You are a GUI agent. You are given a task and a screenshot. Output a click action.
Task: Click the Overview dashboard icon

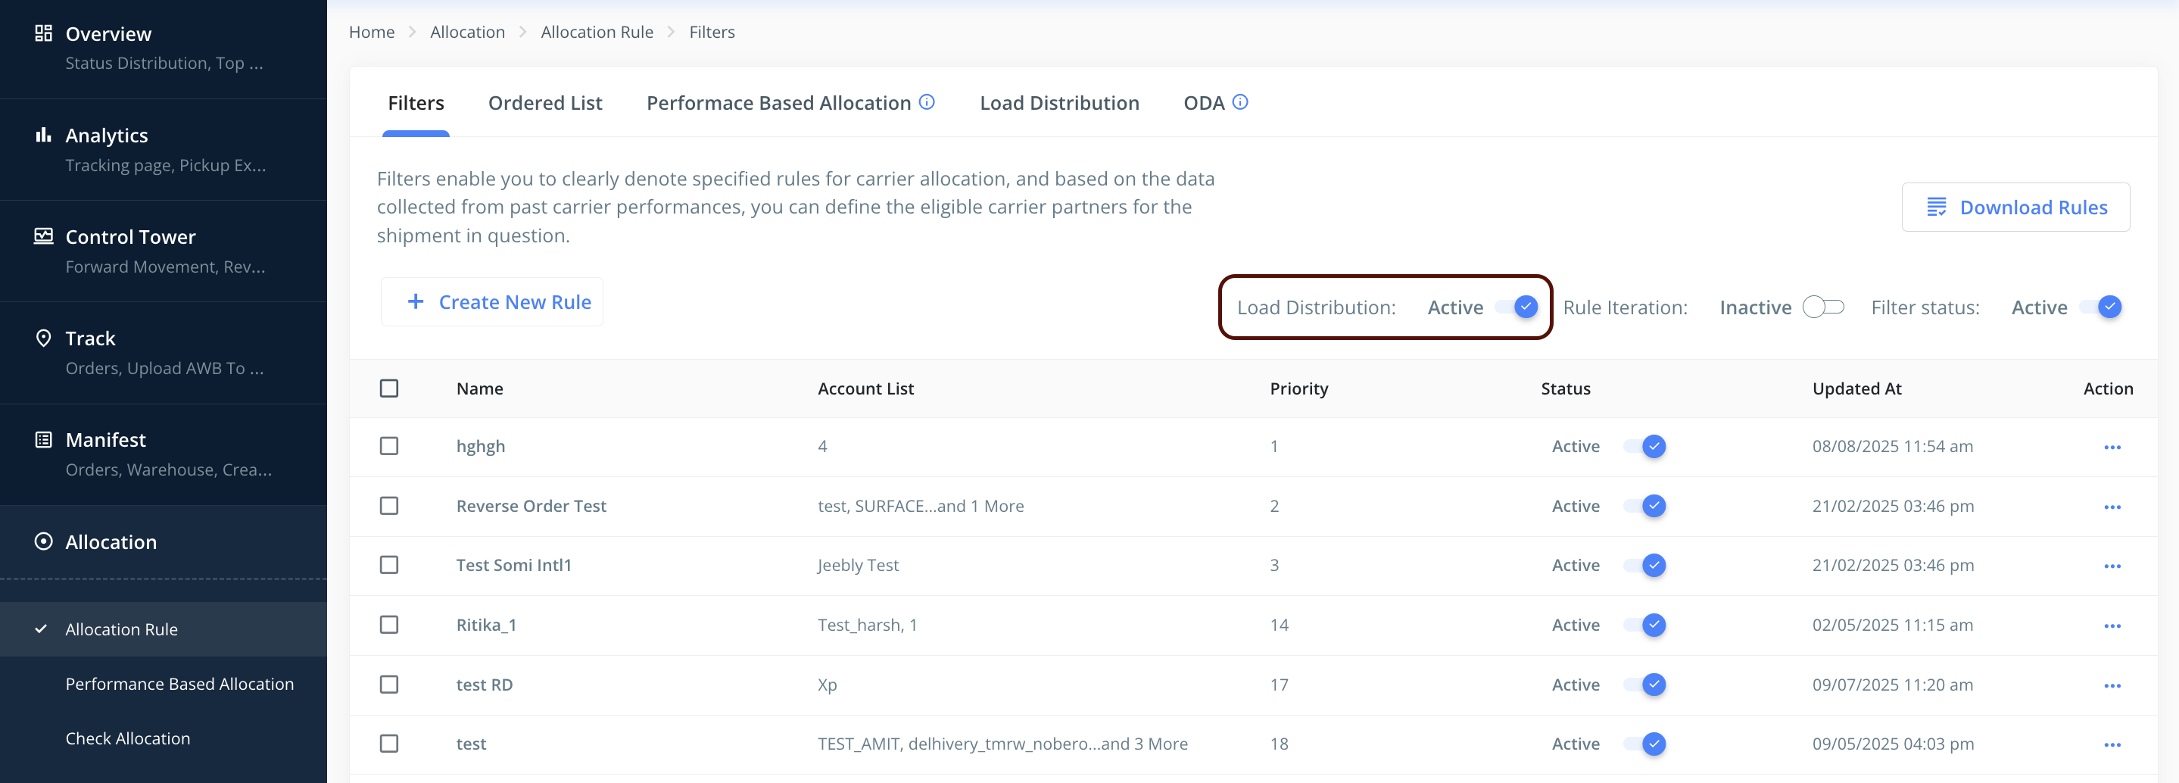pyautogui.click(x=43, y=33)
